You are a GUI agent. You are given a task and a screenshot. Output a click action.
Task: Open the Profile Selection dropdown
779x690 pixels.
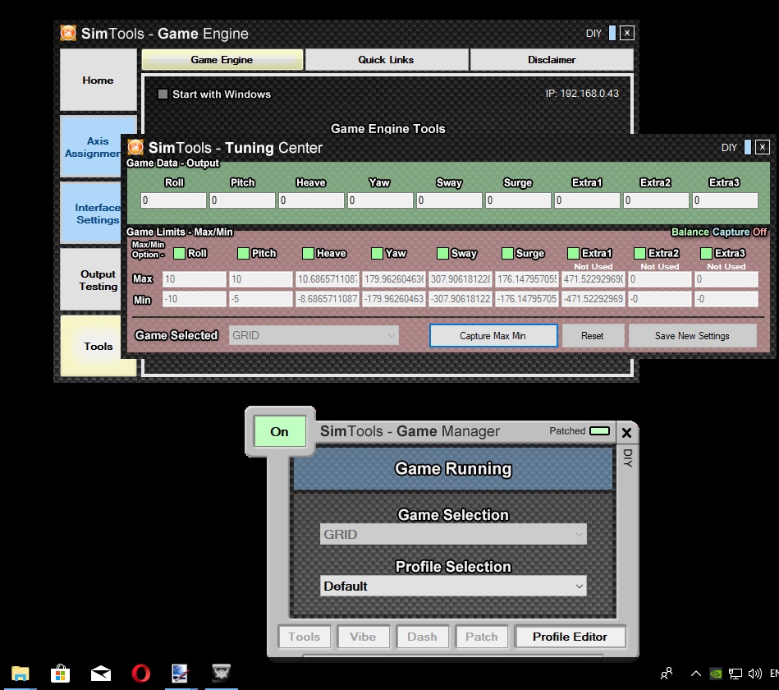pyautogui.click(x=453, y=586)
